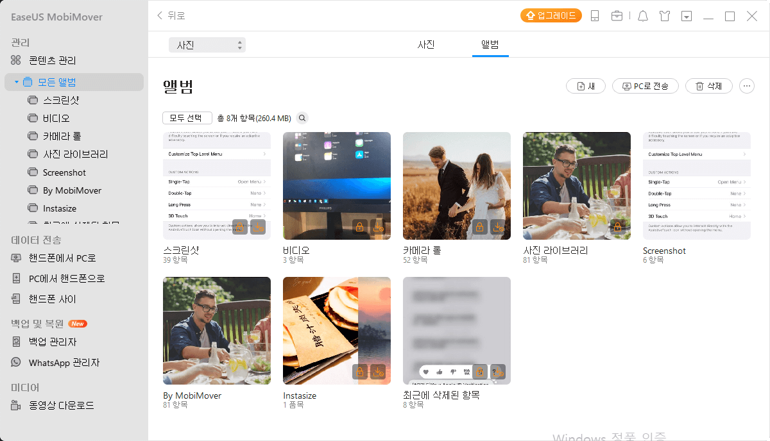Click the search magnifier next to item count
The height and width of the screenshot is (441, 770).
(302, 118)
